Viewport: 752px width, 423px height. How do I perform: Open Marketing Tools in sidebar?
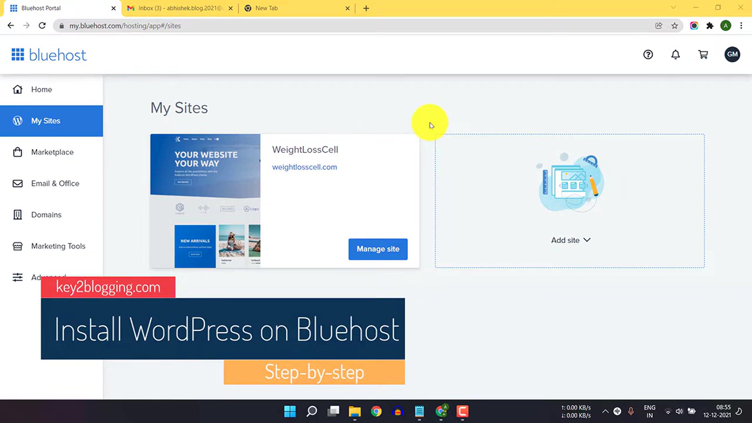pos(51,246)
